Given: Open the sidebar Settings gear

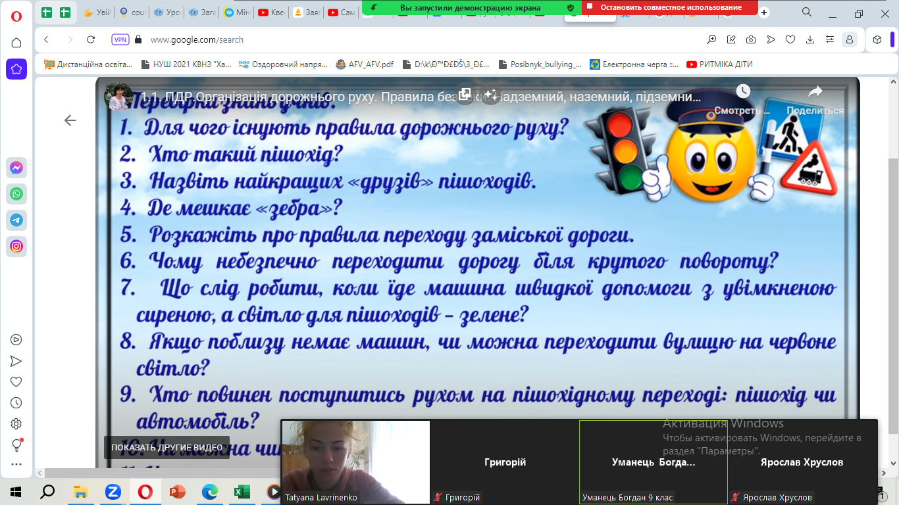Looking at the screenshot, I should (x=16, y=424).
